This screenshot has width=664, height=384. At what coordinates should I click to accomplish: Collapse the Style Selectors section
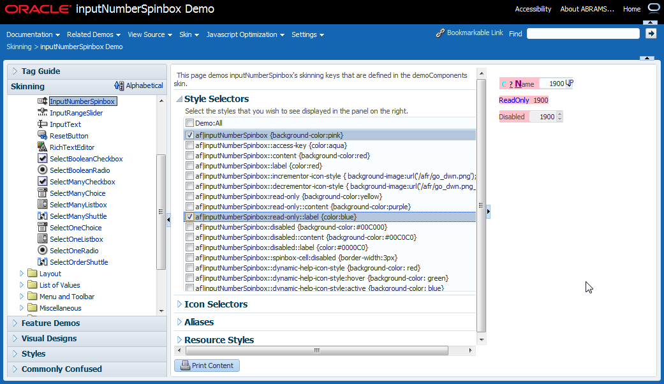pos(179,99)
